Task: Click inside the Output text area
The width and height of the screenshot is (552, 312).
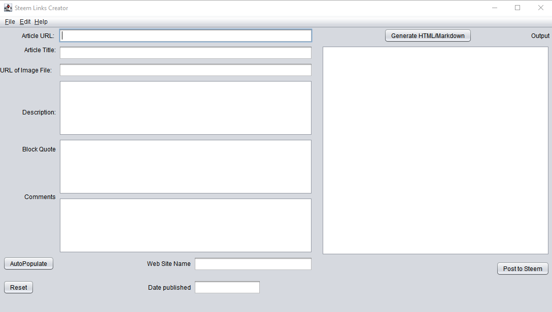Action: pos(435,150)
